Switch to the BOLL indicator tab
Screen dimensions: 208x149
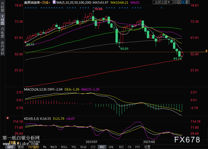click(x=64, y=147)
